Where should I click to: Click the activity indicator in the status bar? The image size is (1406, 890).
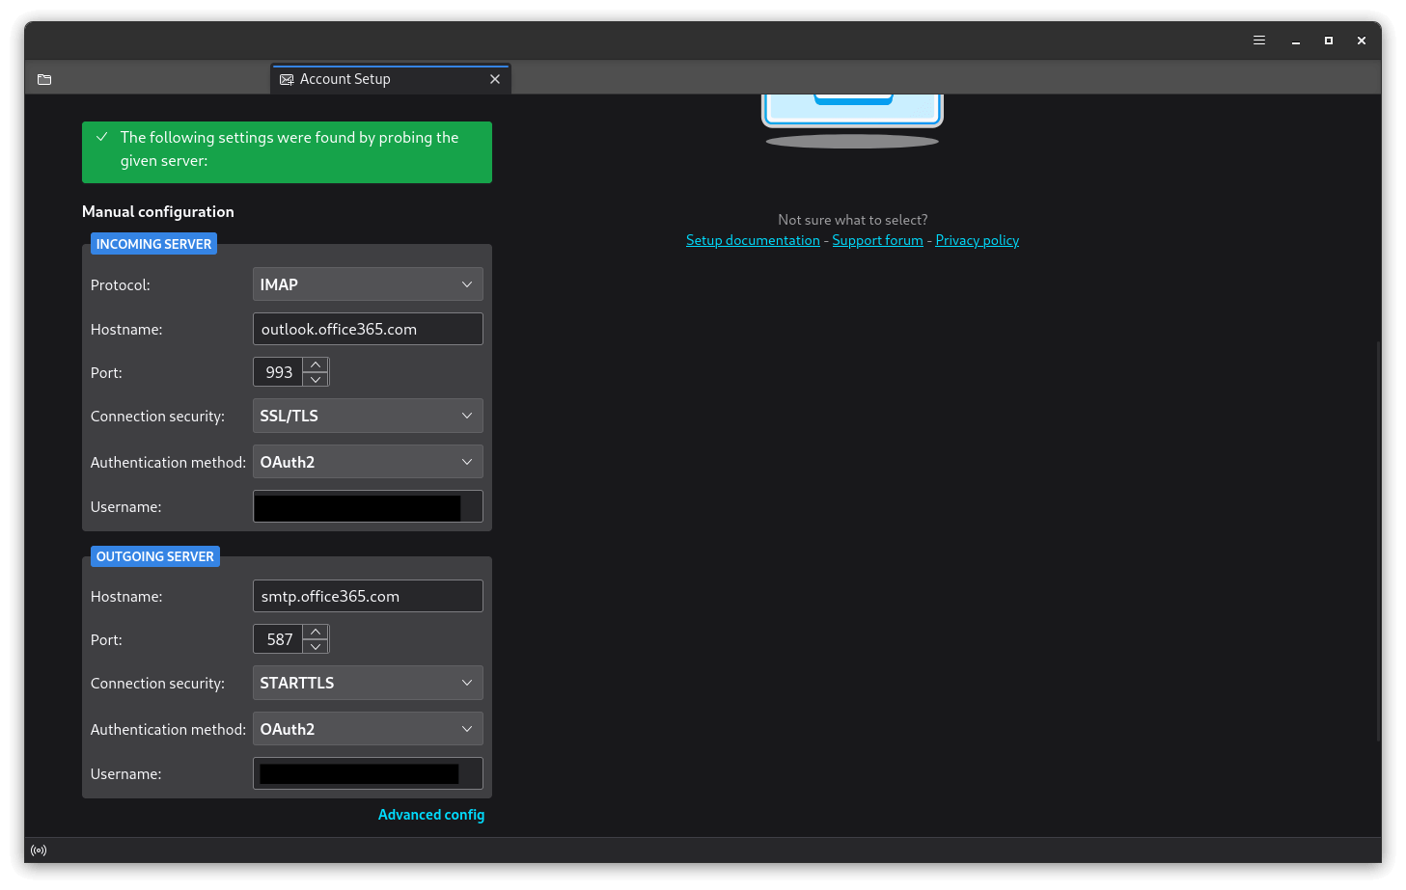point(39,850)
